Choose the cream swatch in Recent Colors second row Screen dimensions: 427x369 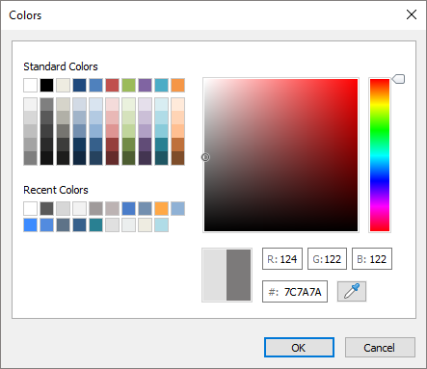click(145, 224)
